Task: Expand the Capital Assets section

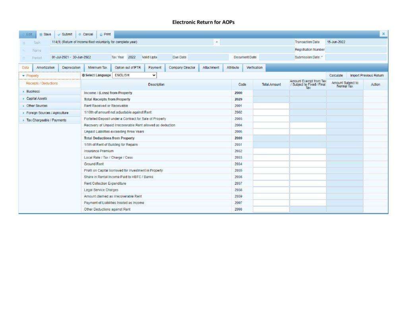Action: tap(37, 98)
